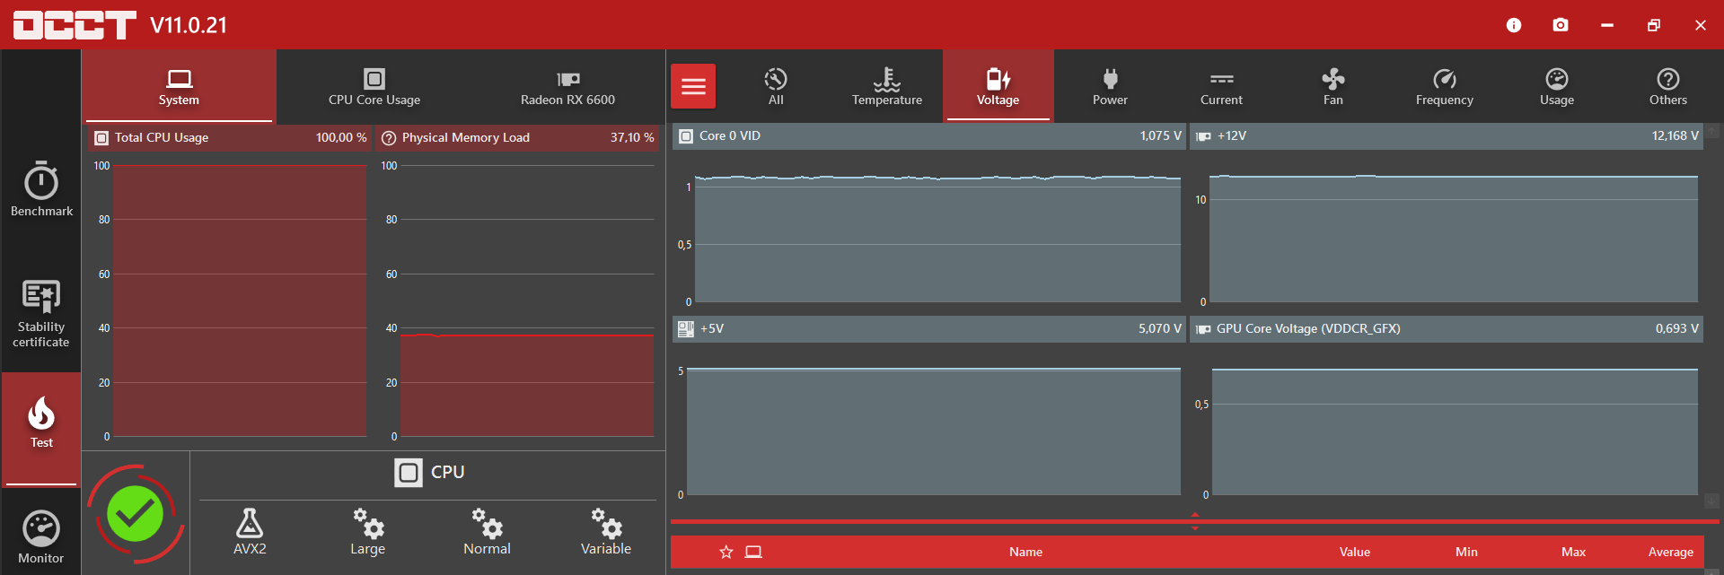The height and width of the screenshot is (575, 1724).
Task: Sort the table by Max column
Action: pos(1573,552)
